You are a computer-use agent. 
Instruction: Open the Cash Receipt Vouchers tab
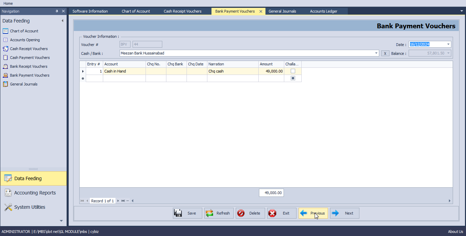point(182,11)
